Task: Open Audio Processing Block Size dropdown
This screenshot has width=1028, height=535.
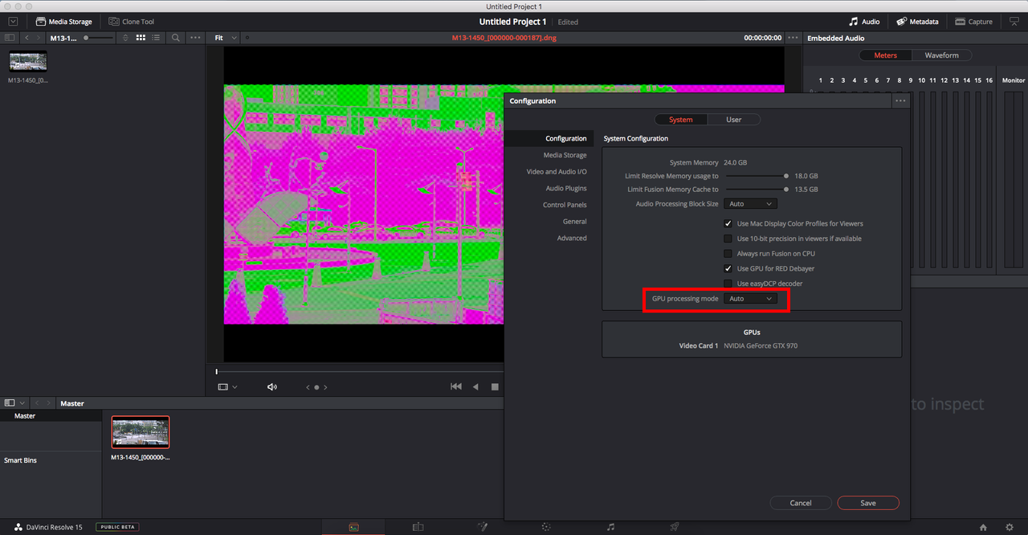Action: pos(750,204)
